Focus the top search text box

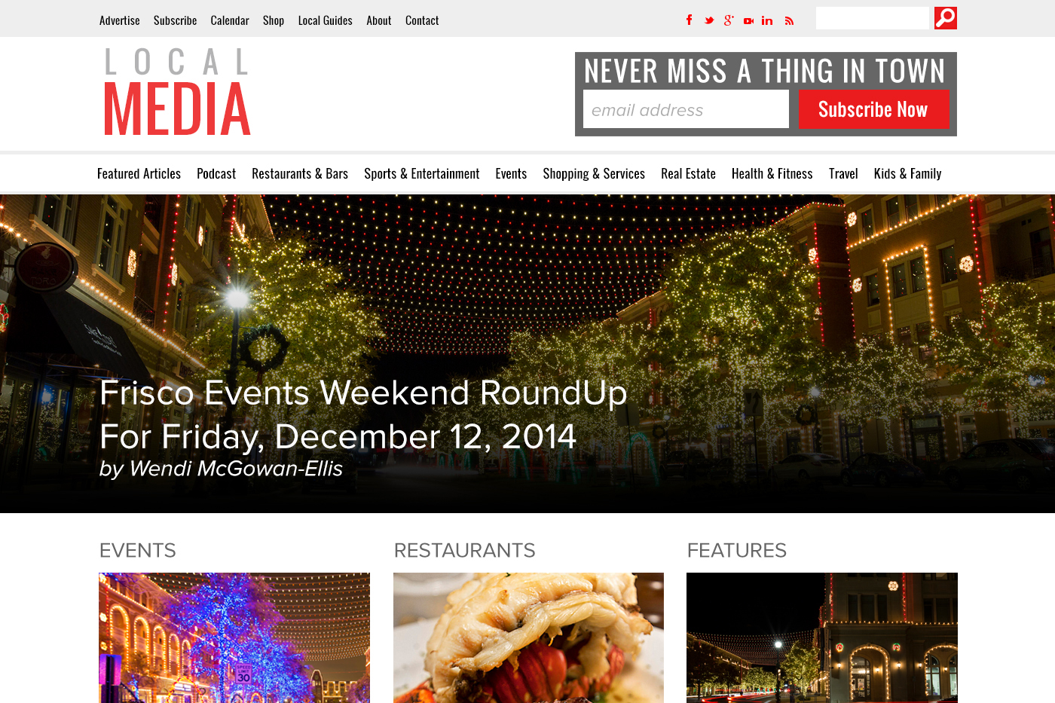point(873,18)
